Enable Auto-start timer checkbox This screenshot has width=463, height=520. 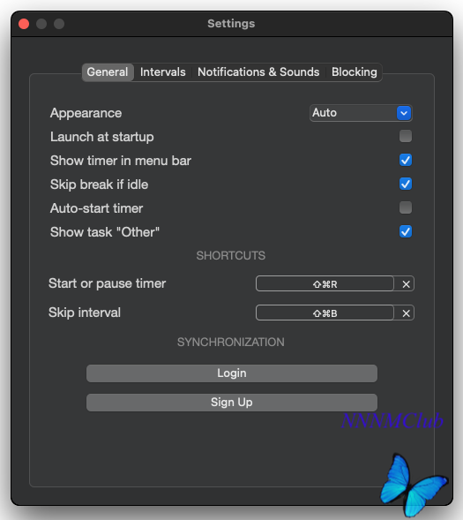[406, 208]
